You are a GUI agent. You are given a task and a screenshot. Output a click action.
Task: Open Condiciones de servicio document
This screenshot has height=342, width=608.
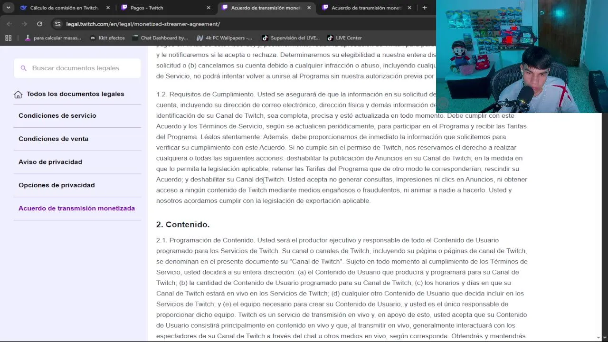[57, 115]
